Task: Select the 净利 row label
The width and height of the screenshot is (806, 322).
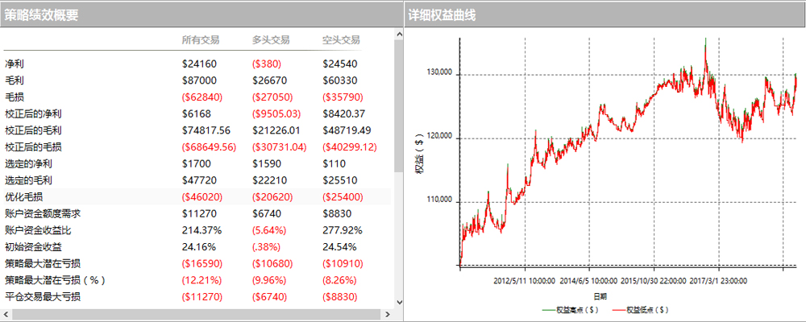Action: point(14,64)
